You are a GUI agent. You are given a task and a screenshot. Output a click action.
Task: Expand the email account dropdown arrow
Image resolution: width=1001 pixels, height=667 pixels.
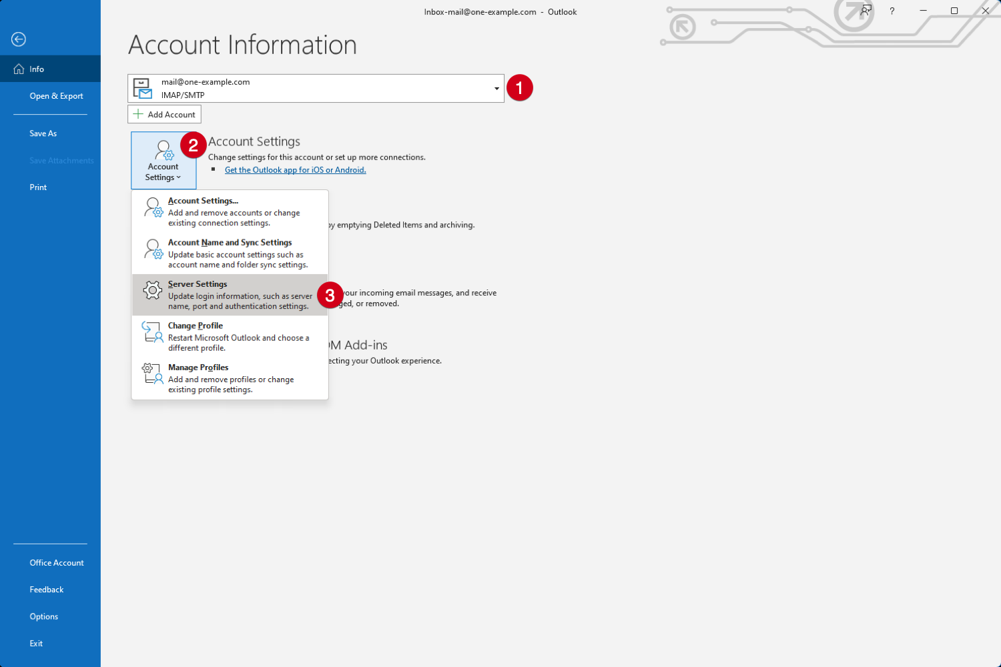496,89
